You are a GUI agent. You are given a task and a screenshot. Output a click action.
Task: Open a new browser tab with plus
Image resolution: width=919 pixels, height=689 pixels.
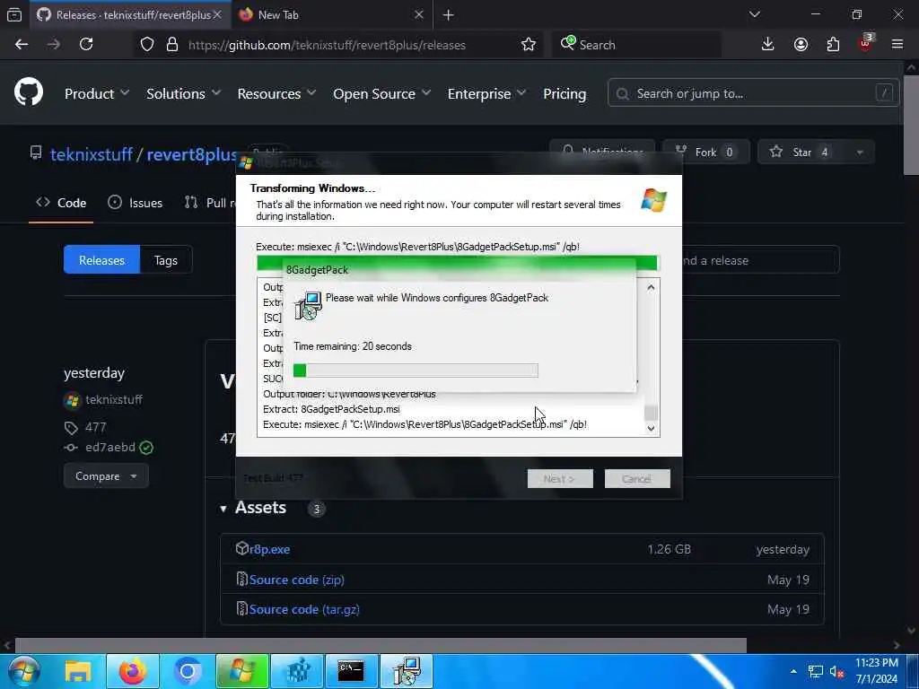pyautogui.click(x=449, y=15)
